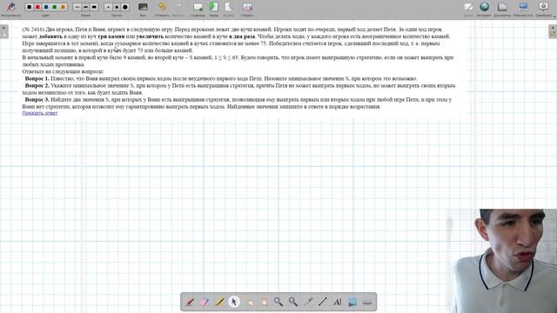Show the virtual keyboard

click(x=367, y=302)
